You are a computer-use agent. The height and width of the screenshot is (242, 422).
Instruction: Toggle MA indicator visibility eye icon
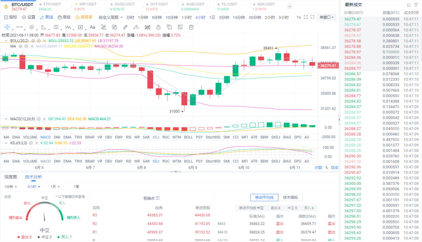20,46
